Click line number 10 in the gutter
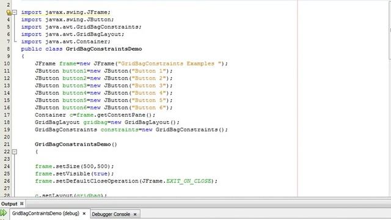 click(7, 64)
